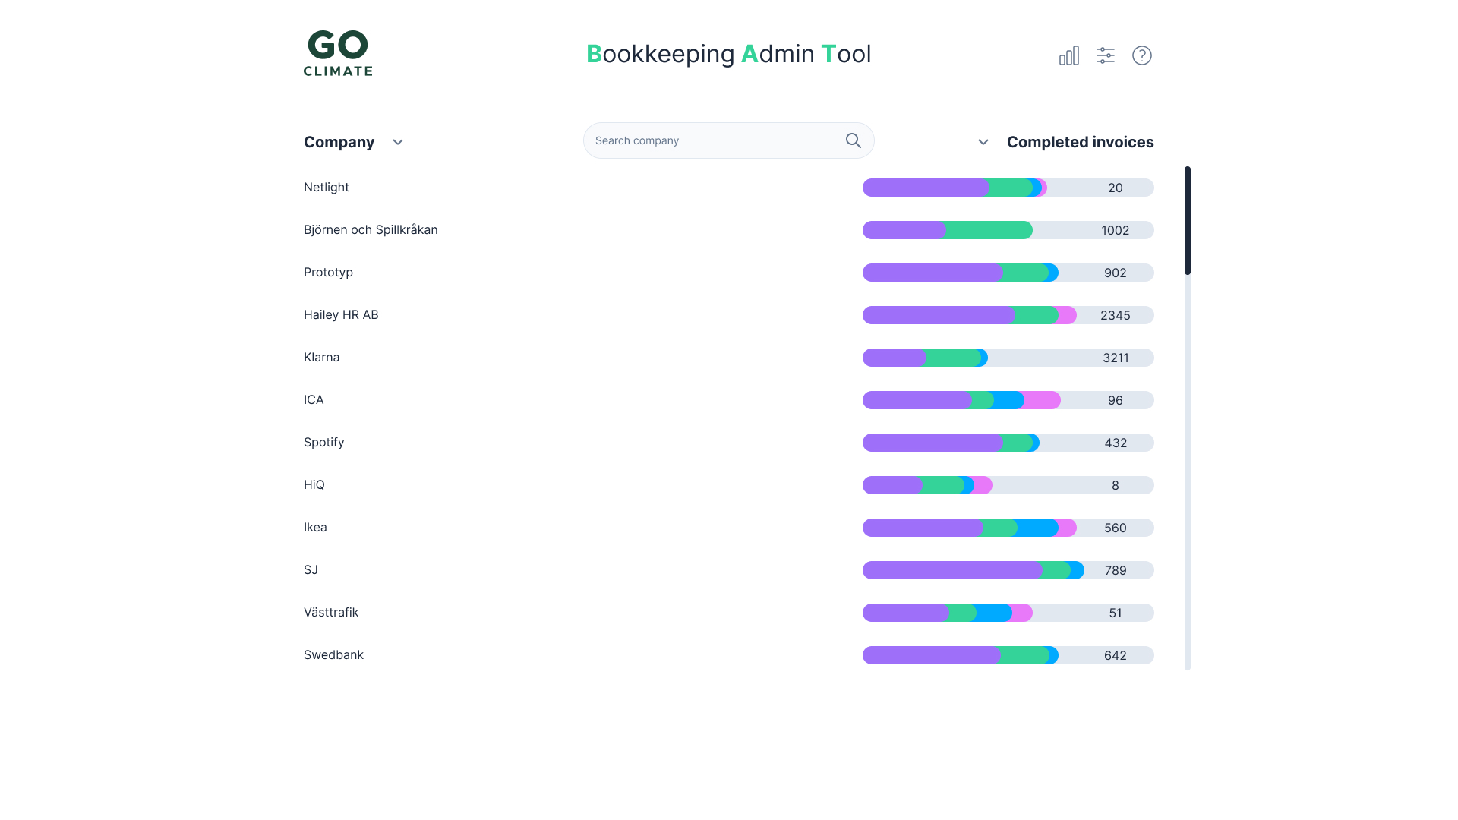
Task: Click the GO Climate logo
Action: click(338, 53)
